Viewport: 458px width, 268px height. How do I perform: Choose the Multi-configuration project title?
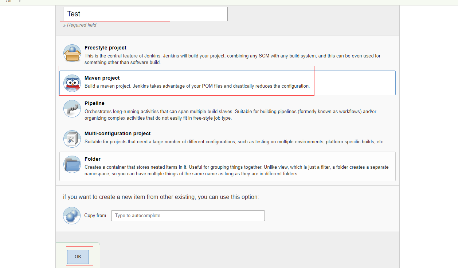[117, 133]
